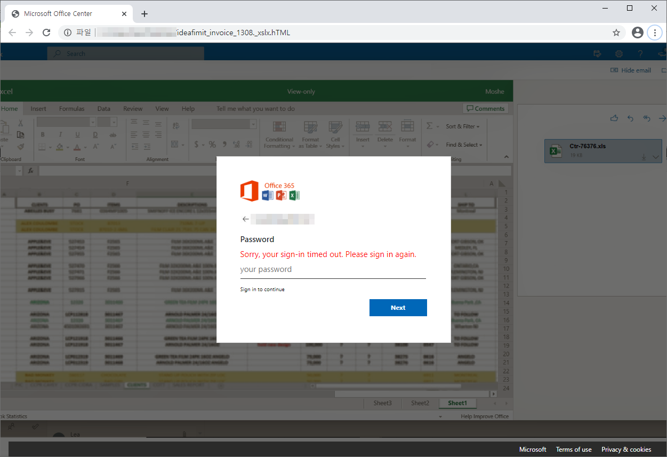Open the Borders dropdown arrow
This screenshot has height=457, width=667.
coord(50,147)
